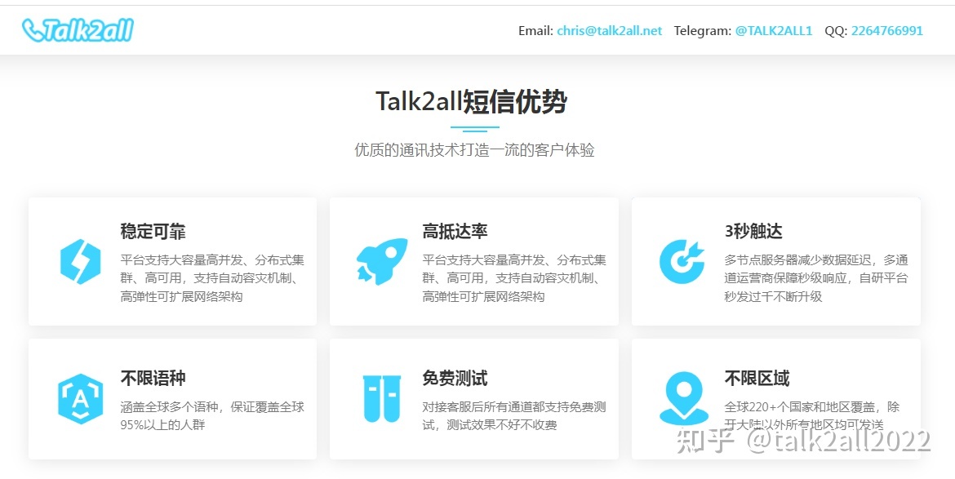Screen dimensions: 955x479
Task: Click the test tubes icon beside 免费测试
Action: click(382, 399)
